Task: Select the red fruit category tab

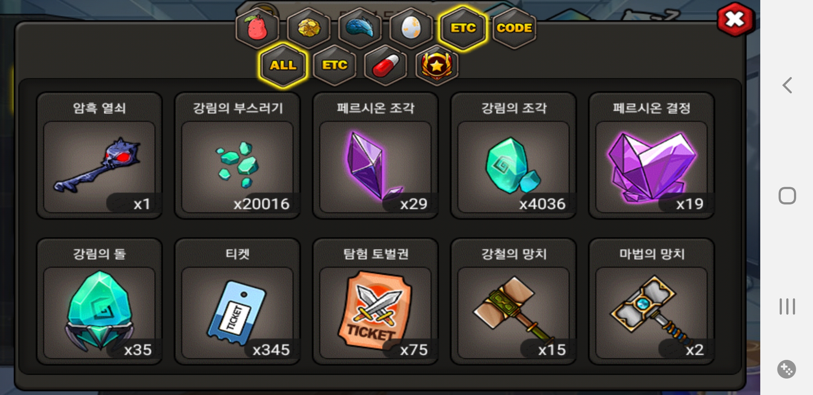Action: (257, 28)
